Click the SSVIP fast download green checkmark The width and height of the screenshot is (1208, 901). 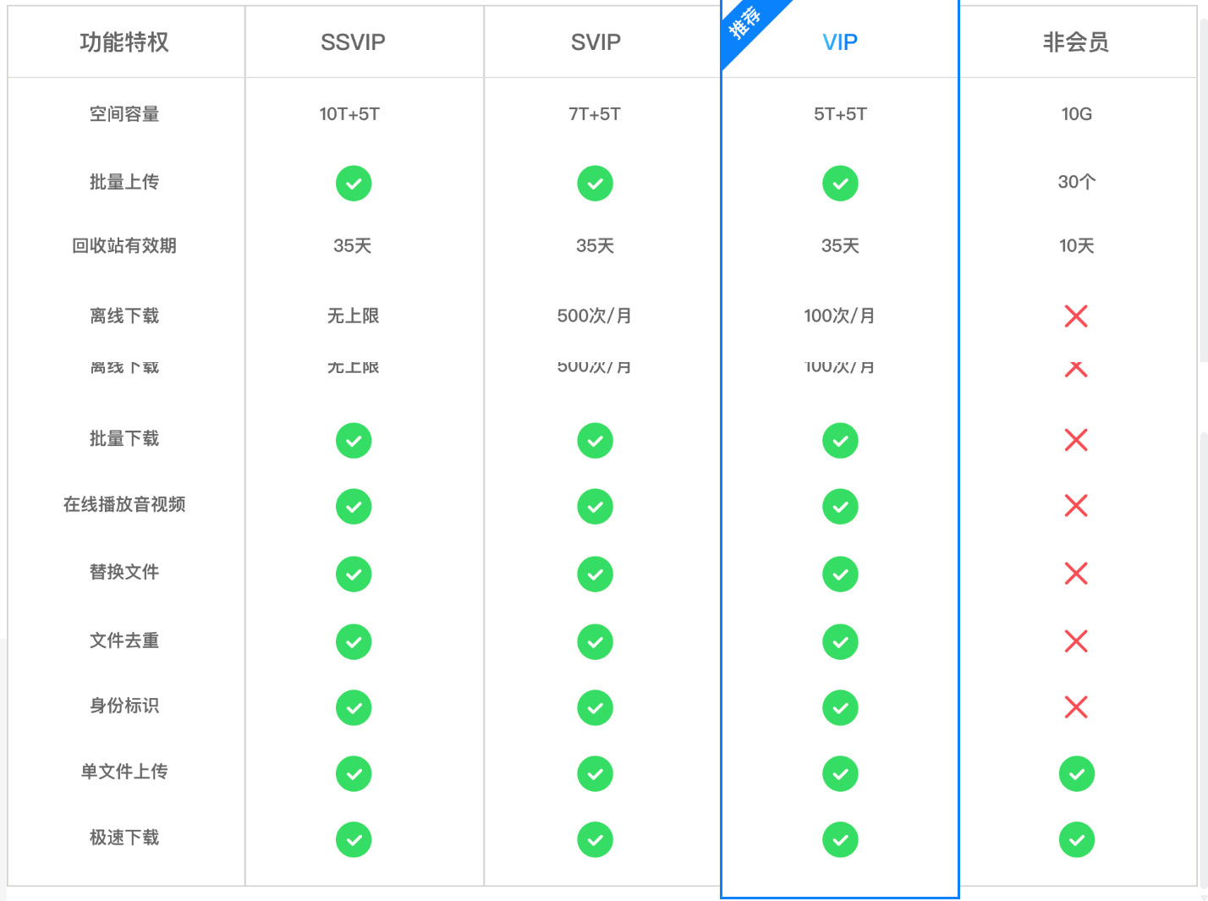point(354,840)
